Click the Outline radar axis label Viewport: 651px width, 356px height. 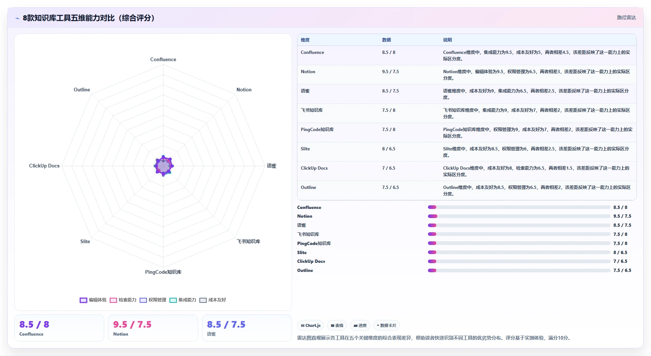coord(82,90)
